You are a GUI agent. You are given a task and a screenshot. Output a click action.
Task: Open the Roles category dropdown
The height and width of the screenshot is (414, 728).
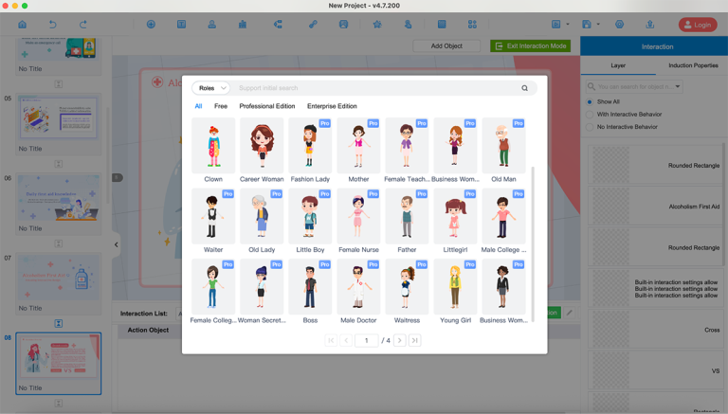(211, 88)
